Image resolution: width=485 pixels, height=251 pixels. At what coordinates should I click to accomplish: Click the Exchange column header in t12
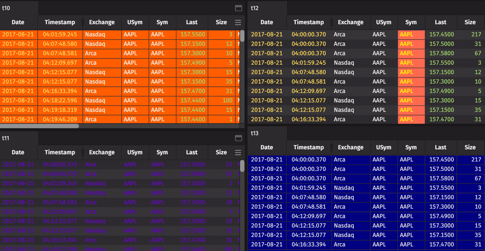[x=350, y=22]
